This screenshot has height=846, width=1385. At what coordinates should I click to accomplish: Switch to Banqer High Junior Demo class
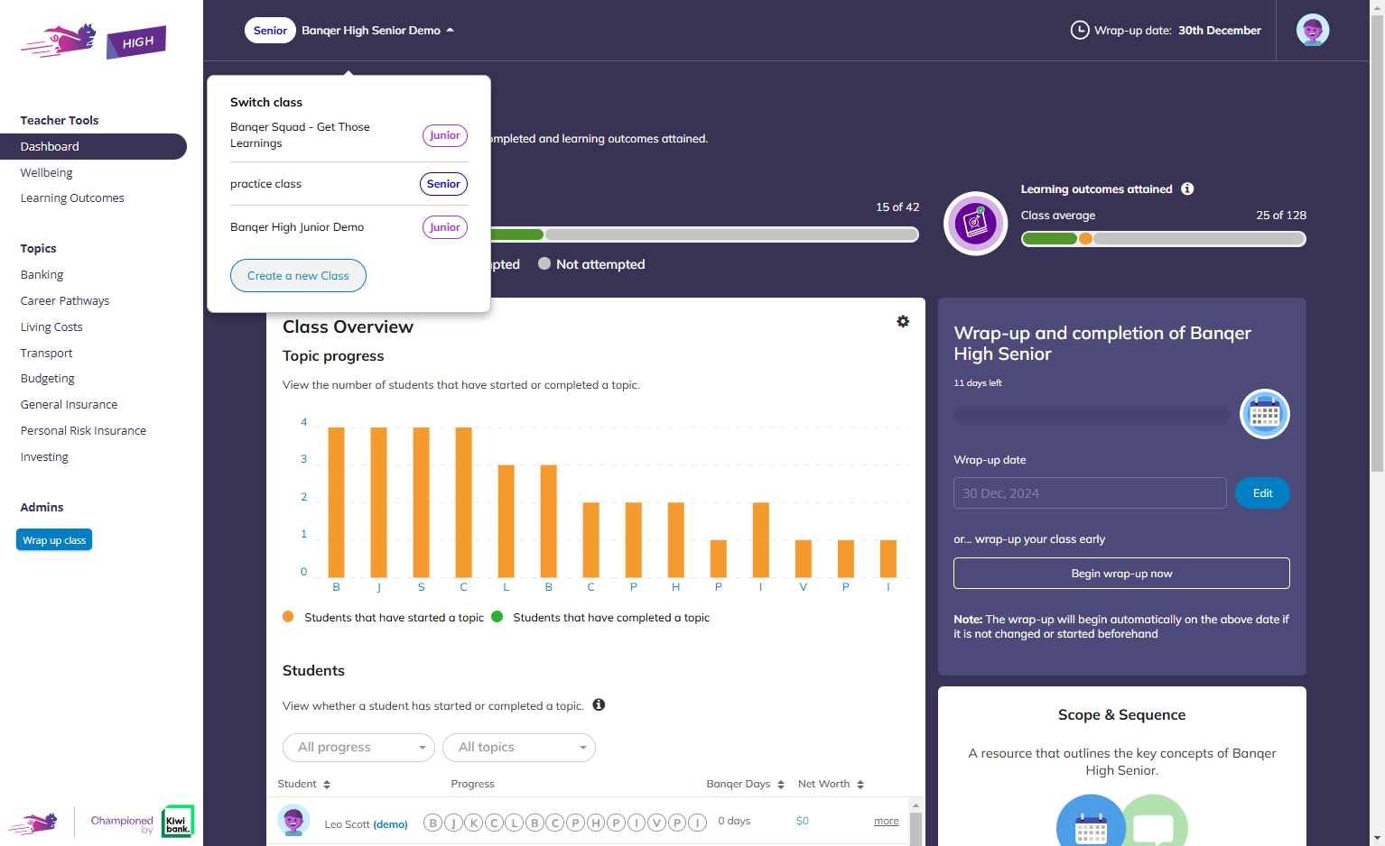pyautogui.click(x=349, y=227)
